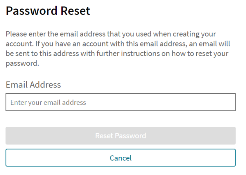Place cursor in the Email Address box
This screenshot has height=175, width=246.
[121, 102]
